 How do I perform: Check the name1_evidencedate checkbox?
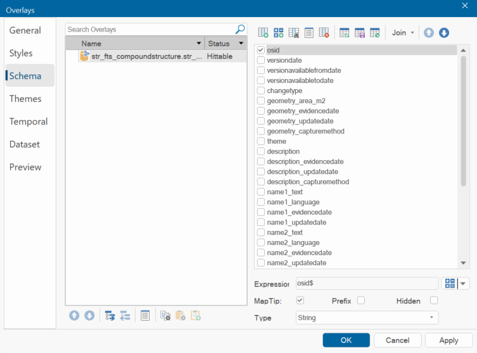261,212
